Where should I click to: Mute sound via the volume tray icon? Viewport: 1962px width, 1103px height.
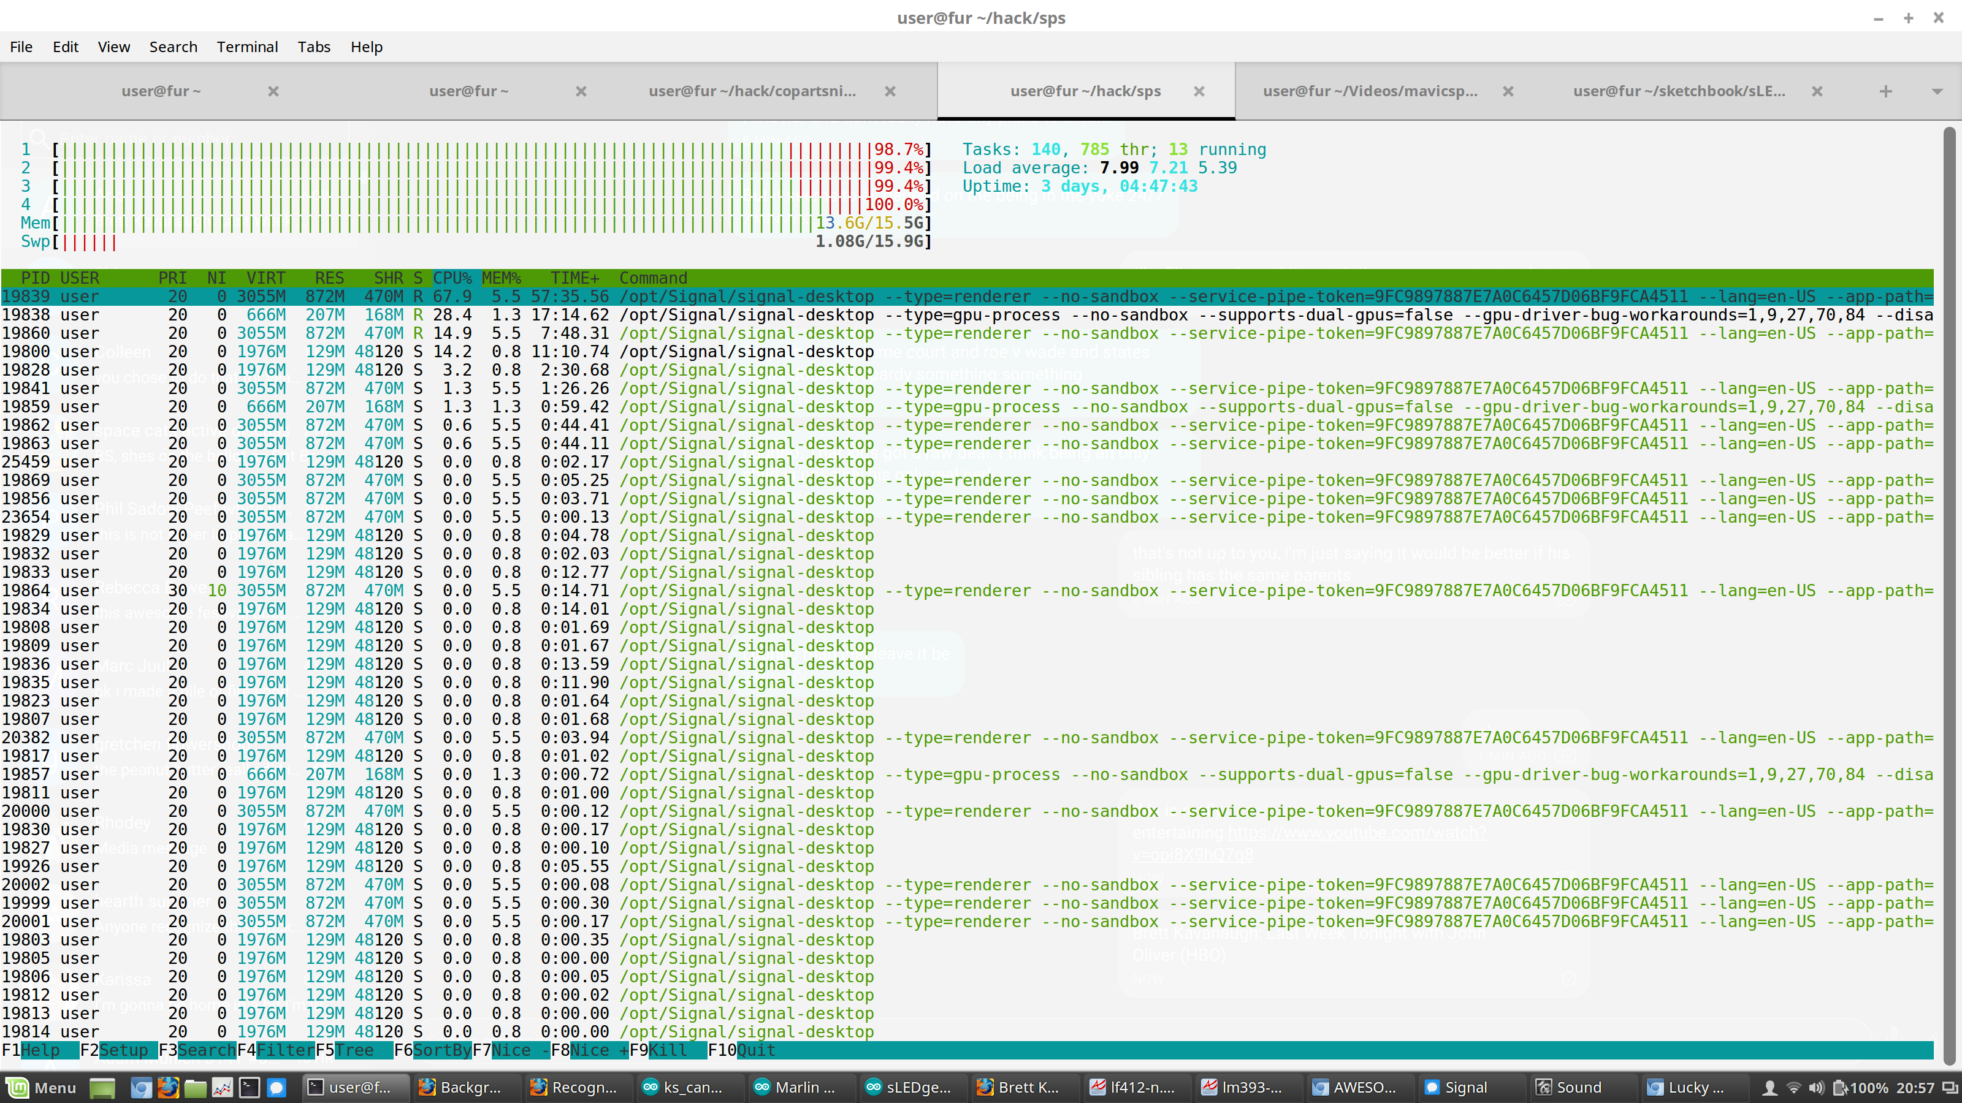pyautogui.click(x=1817, y=1087)
